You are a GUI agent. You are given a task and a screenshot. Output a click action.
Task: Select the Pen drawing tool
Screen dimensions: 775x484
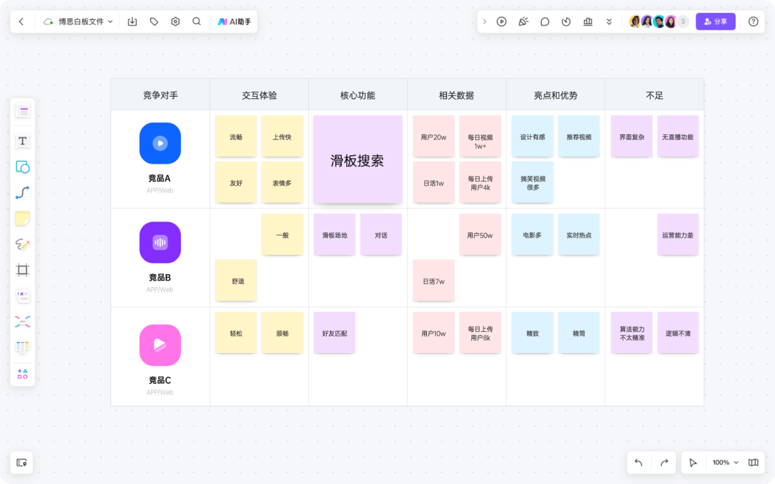pos(22,244)
